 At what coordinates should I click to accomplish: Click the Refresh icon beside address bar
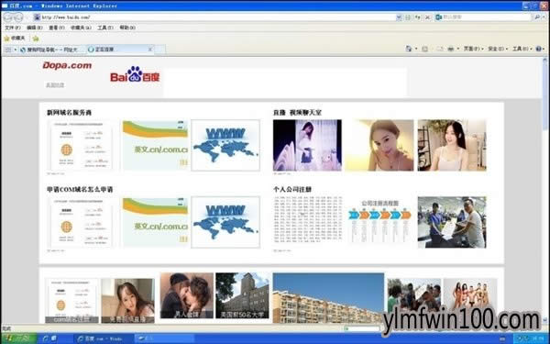[x=417, y=17]
